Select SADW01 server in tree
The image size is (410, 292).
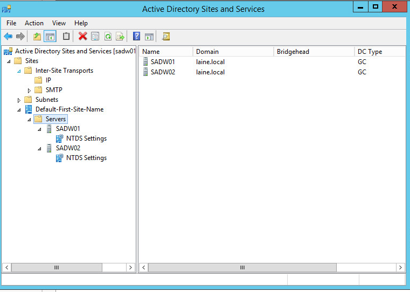click(68, 128)
